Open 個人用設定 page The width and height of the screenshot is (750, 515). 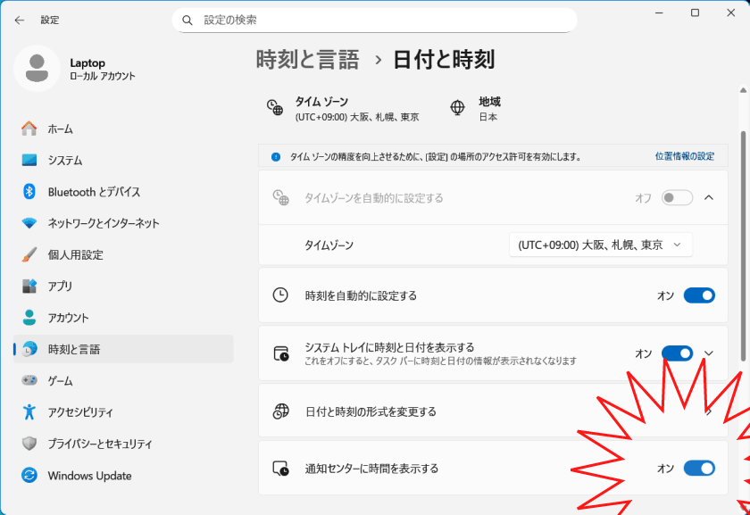(123, 255)
